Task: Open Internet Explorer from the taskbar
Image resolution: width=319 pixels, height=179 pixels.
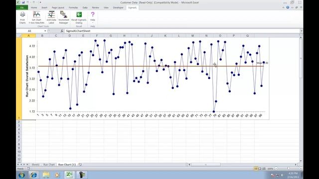Action: [34, 175]
